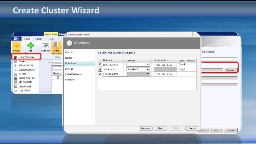The width and height of the screenshot is (256, 144).
Task: Choose Classification from Create menu
Action: 25,86
